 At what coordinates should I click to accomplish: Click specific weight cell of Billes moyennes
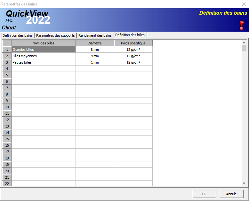133,56
